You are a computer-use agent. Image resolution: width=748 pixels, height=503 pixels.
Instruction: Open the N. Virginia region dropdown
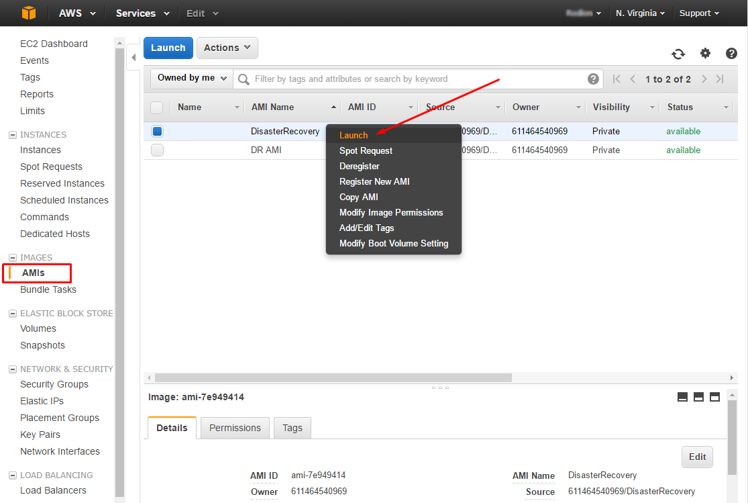[x=640, y=13]
